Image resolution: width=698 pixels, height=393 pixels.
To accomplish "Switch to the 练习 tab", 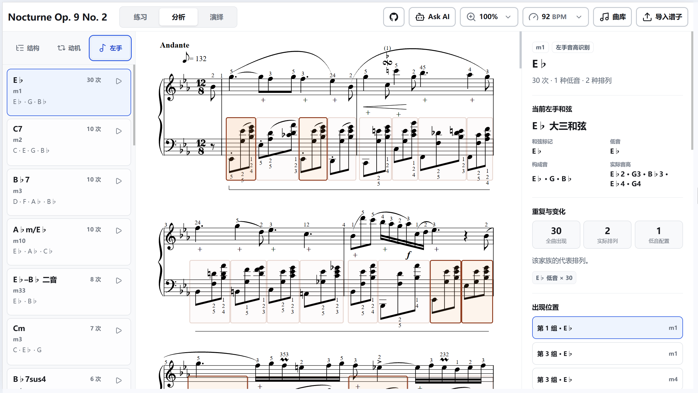I will click(x=140, y=17).
